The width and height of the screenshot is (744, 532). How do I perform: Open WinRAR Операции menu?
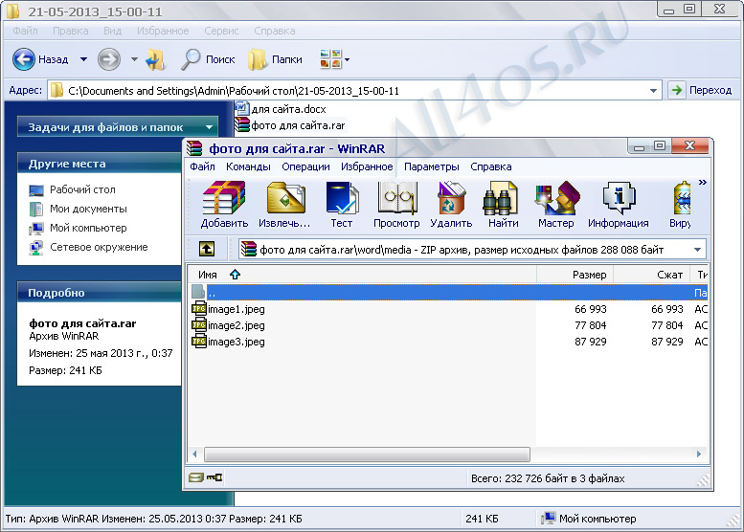pyautogui.click(x=305, y=166)
